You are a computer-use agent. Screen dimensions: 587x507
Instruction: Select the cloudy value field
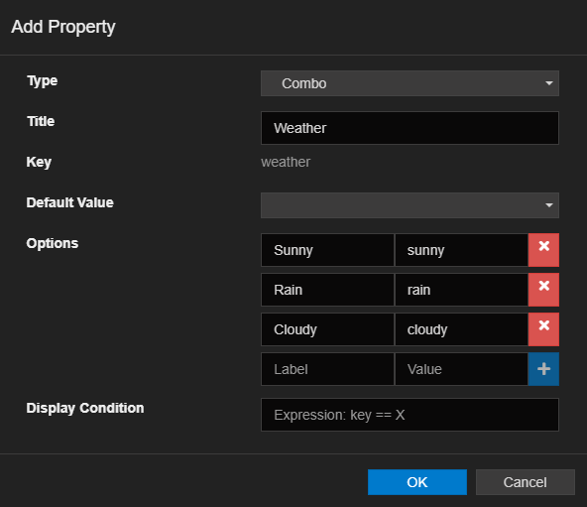[461, 329]
